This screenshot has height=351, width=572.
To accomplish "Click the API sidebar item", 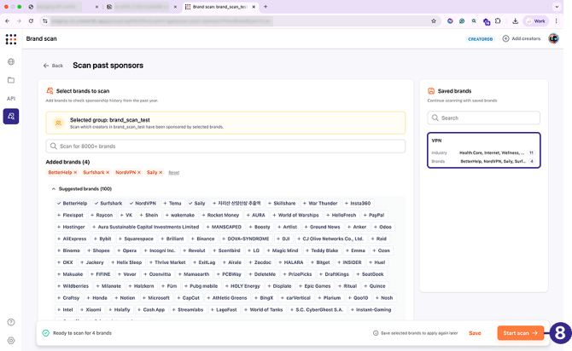I will [11, 98].
